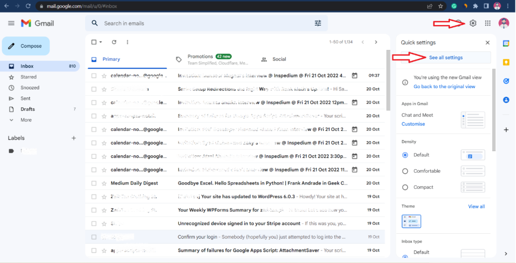The height and width of the screenshot is (263, 516).
Task: Select Default density radio button
Action: (405, 155)
